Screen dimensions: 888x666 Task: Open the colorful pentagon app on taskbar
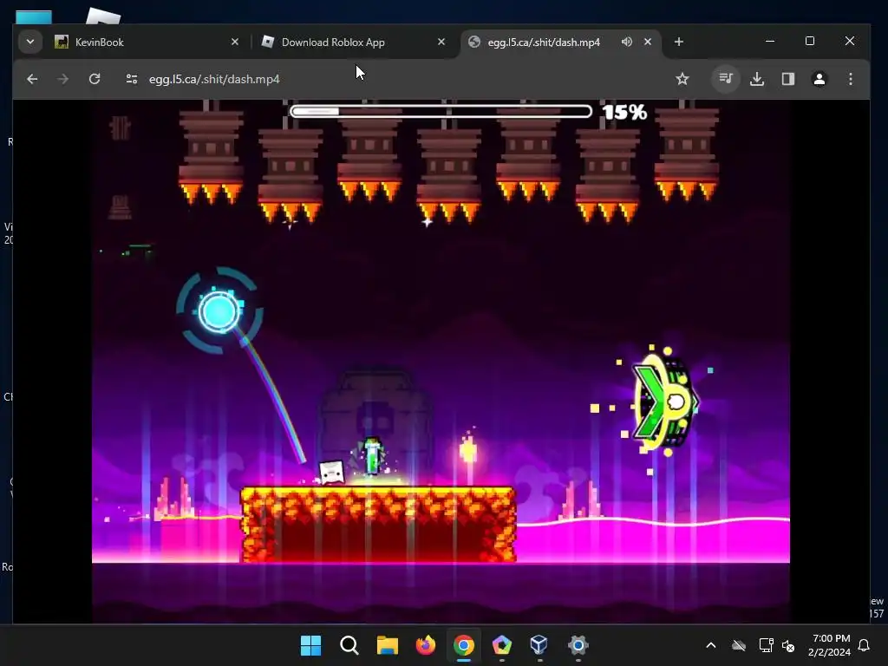pos(502,645)
